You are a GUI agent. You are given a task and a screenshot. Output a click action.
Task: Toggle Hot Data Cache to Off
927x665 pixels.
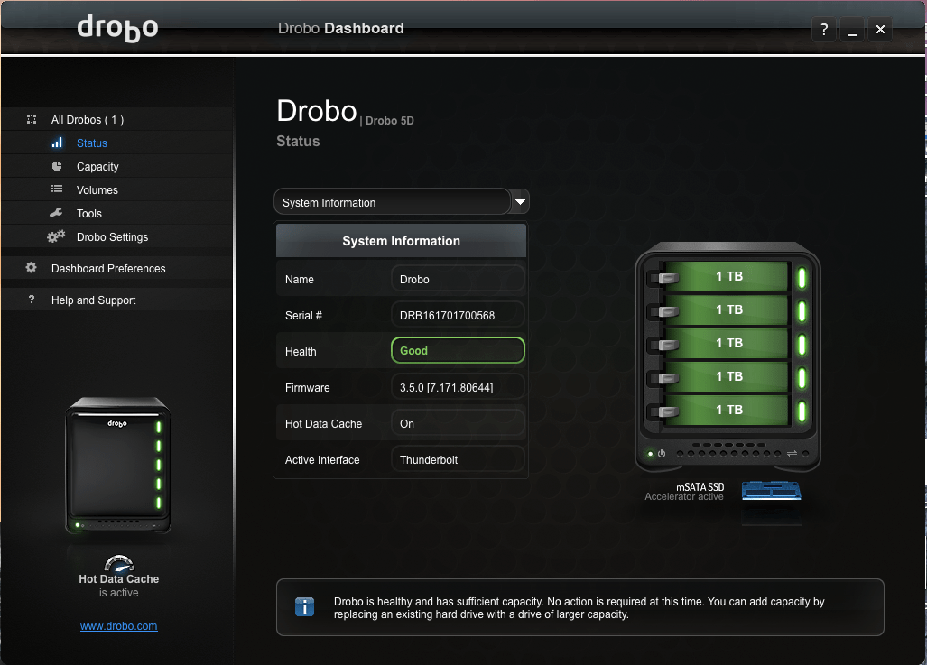click(458, 422)
